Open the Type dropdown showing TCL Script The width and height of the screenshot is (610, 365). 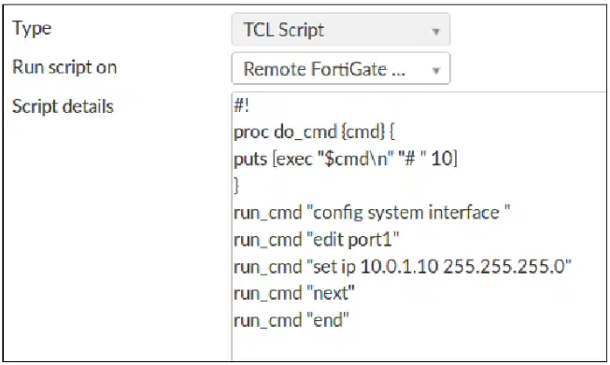click(x=341, y=30)
